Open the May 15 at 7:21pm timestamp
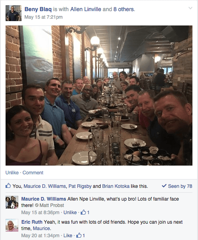Image resolution: width=198 pixels, height=240 pixels. pos(43,17)
